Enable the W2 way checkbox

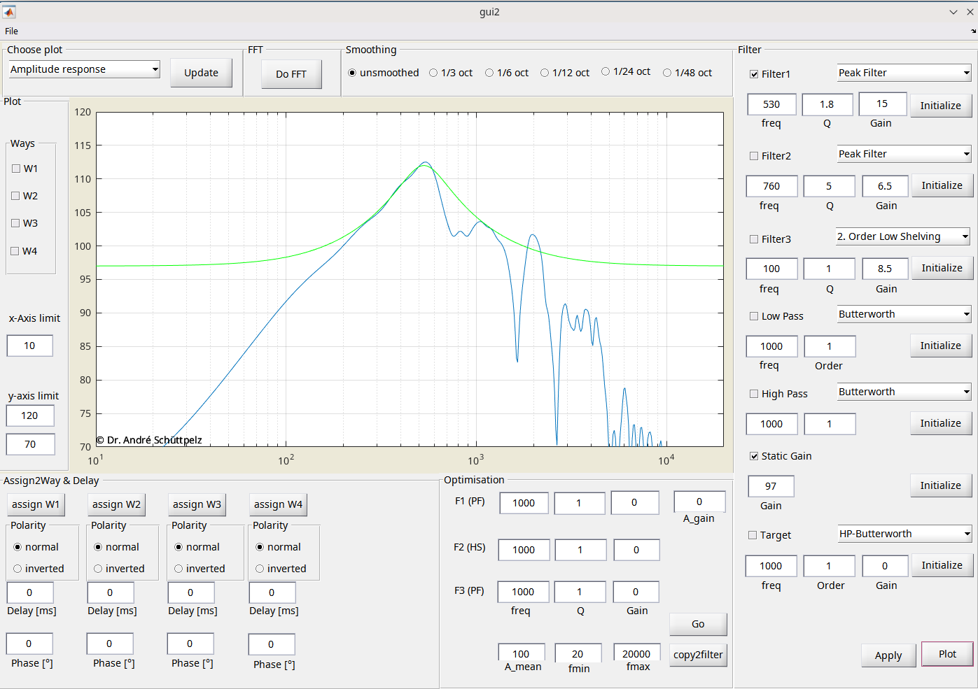pyautogui.click(x=15, y=196)
